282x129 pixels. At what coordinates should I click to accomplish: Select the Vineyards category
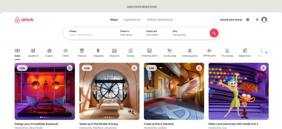pos(98,53)
